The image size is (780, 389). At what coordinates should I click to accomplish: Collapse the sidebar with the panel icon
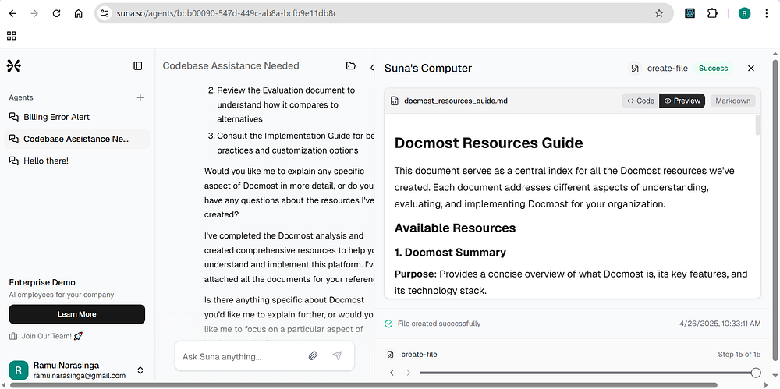[x=138, y=65]
